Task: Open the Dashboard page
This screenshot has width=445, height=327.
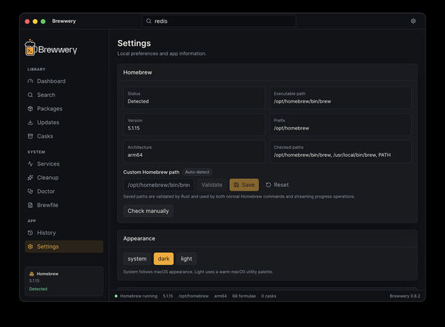Action: coord(64,81)
